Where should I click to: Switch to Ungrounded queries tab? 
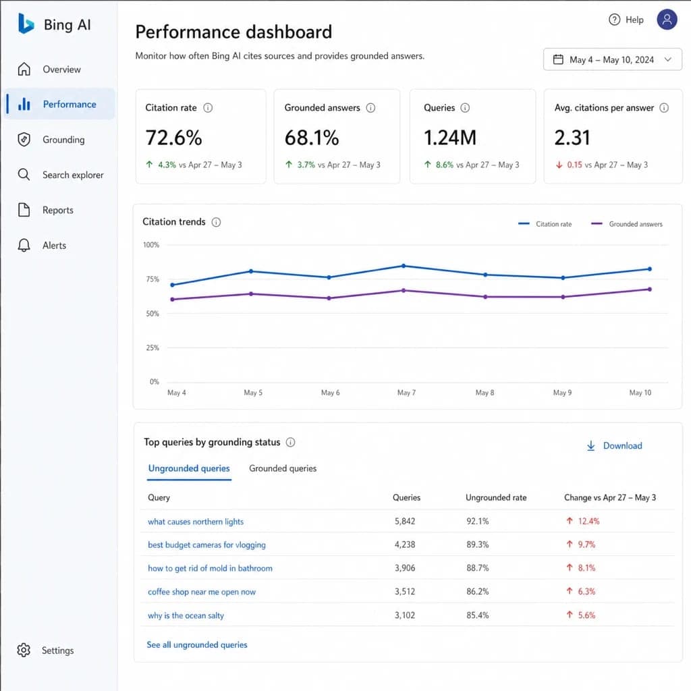tap(189, 468)
